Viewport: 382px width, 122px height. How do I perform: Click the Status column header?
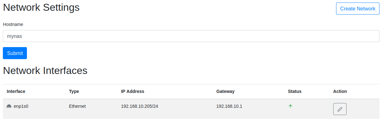(295, 91)
